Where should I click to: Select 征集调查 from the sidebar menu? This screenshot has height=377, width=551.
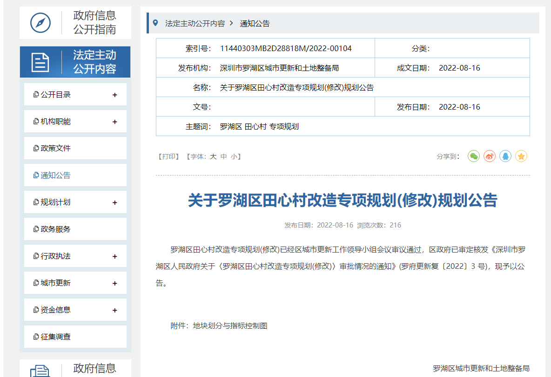click(x=55, y=337)
